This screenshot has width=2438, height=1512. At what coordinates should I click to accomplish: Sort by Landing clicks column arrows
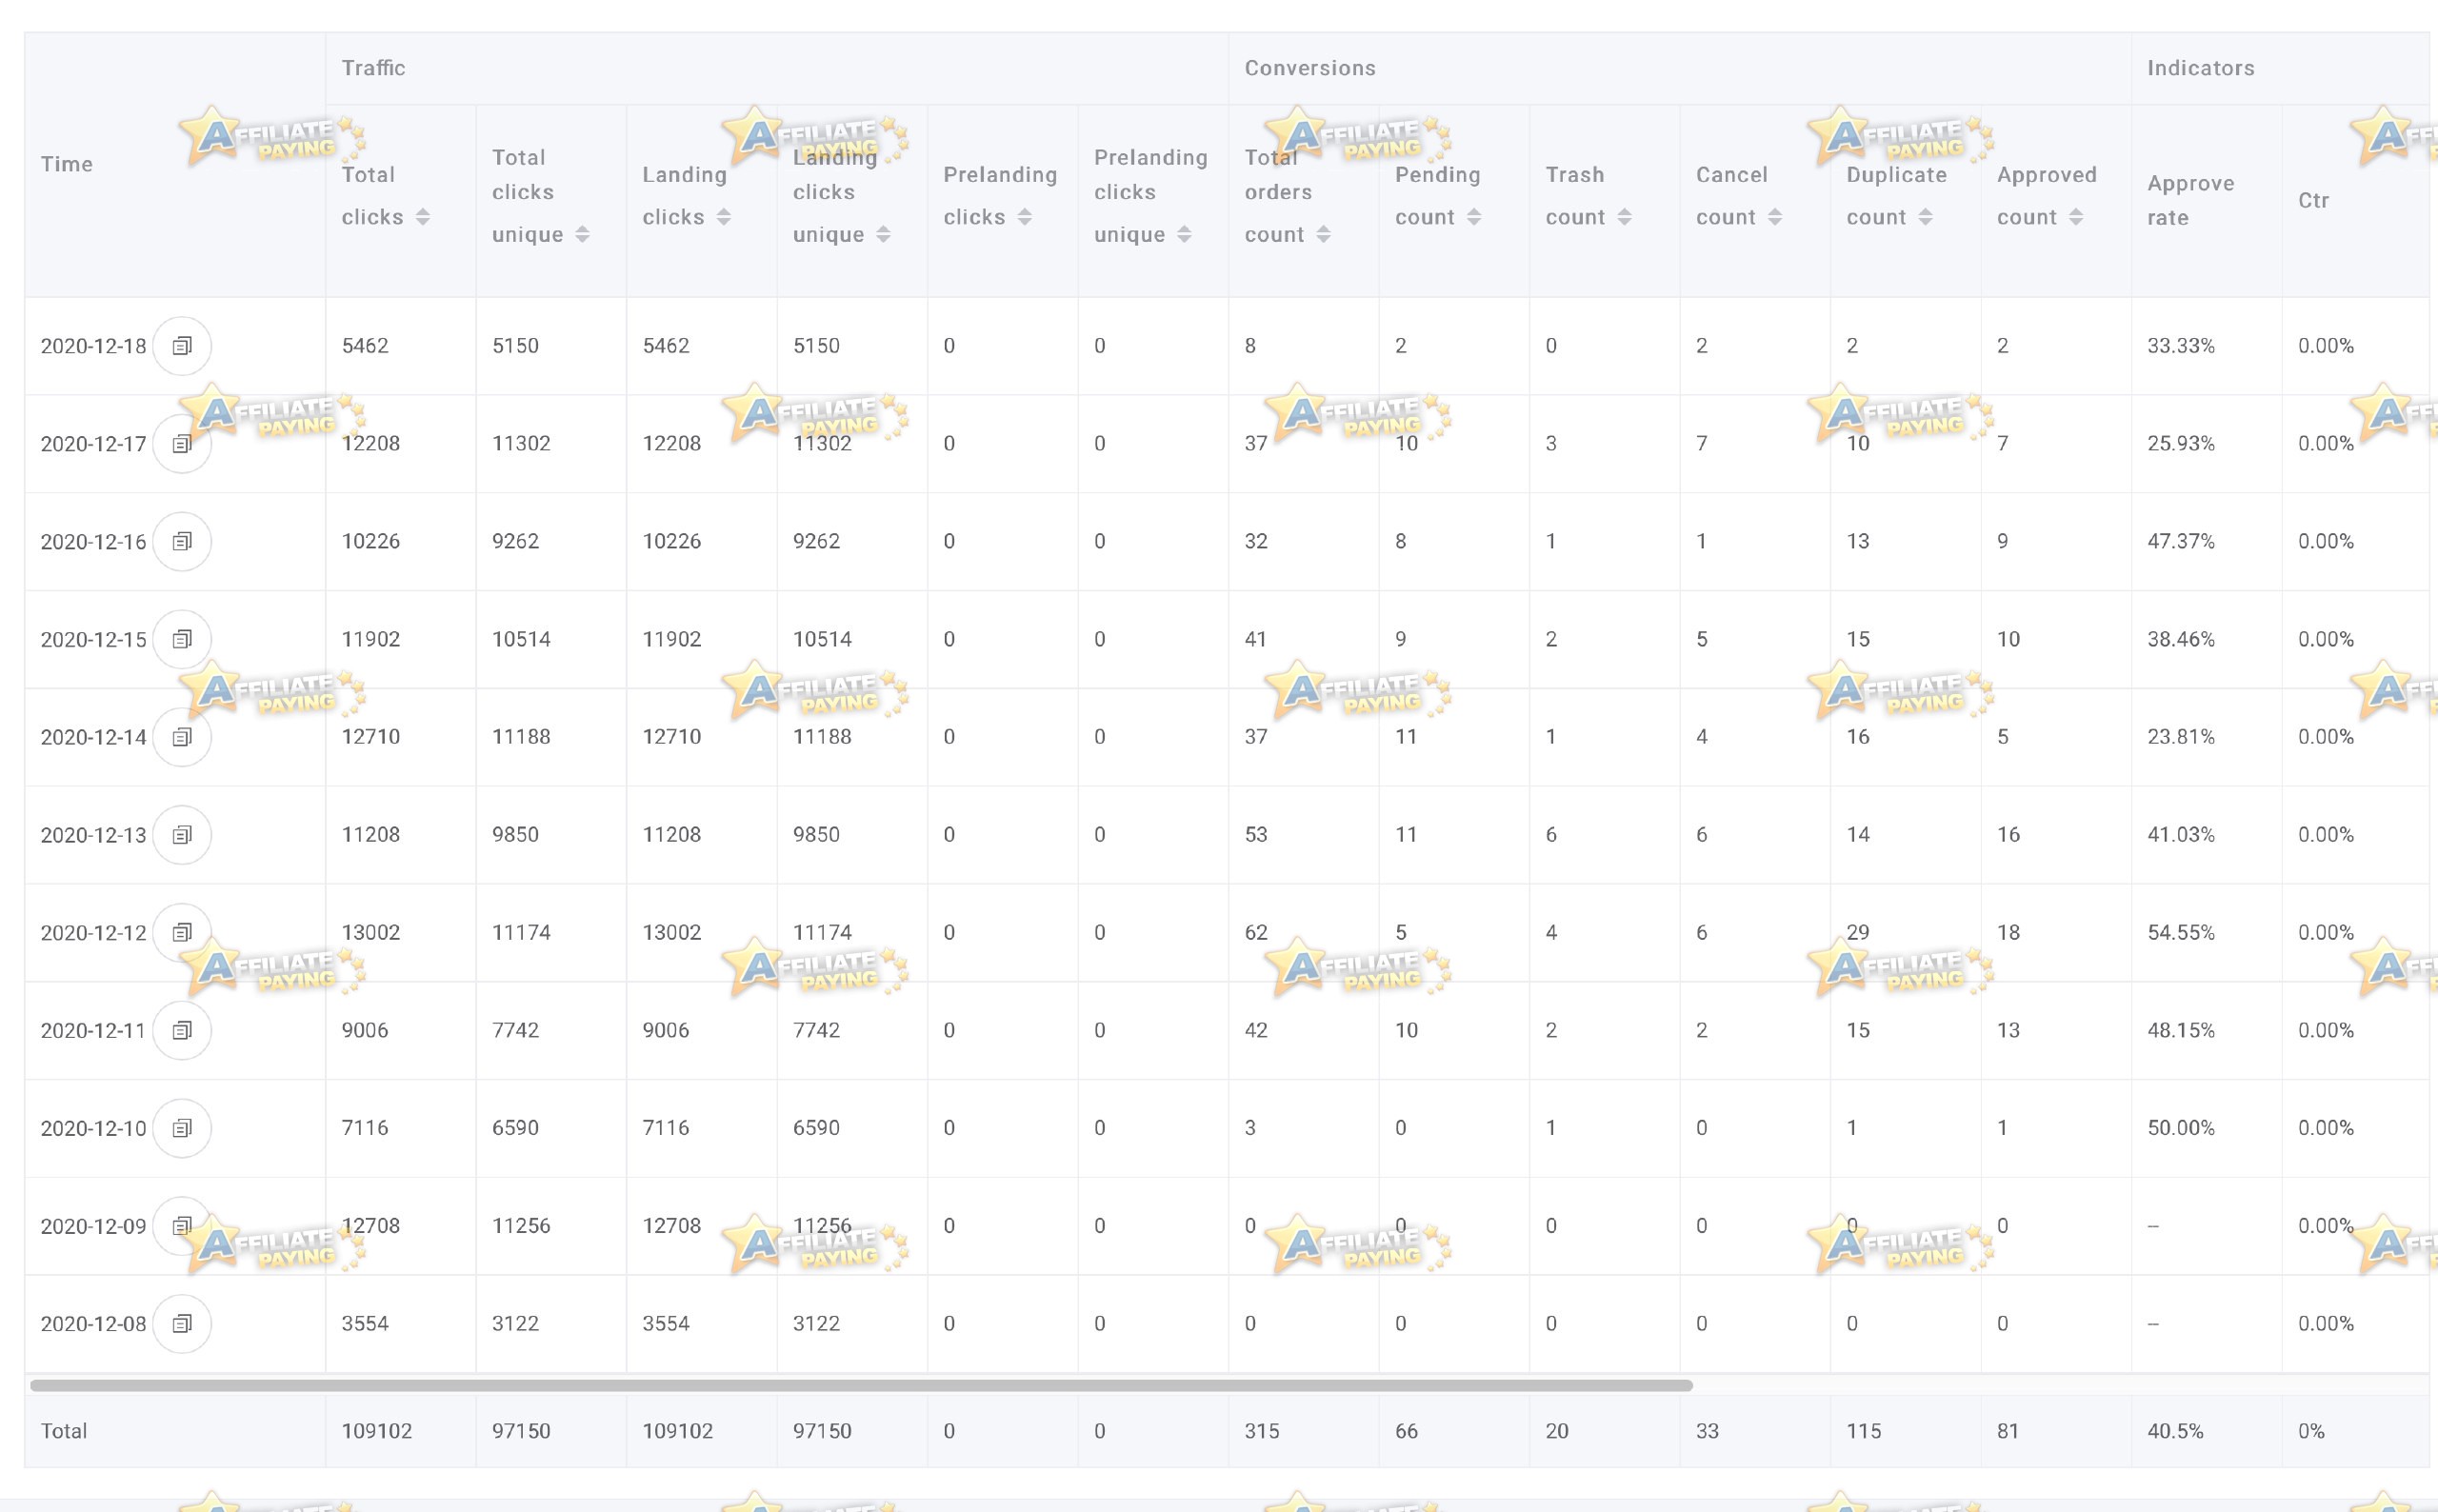click(724, 217)
